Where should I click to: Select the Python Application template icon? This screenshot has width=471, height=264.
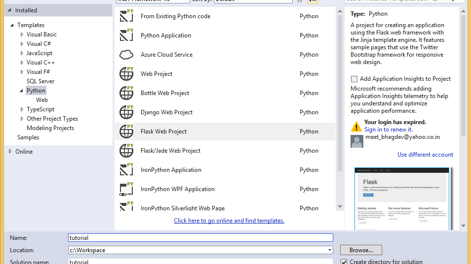(x=126, y=35)
